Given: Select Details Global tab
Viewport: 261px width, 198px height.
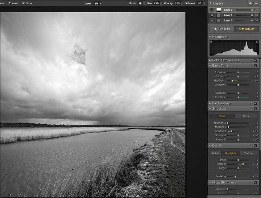Looking at the screenshot, I should tap(215, 153).
